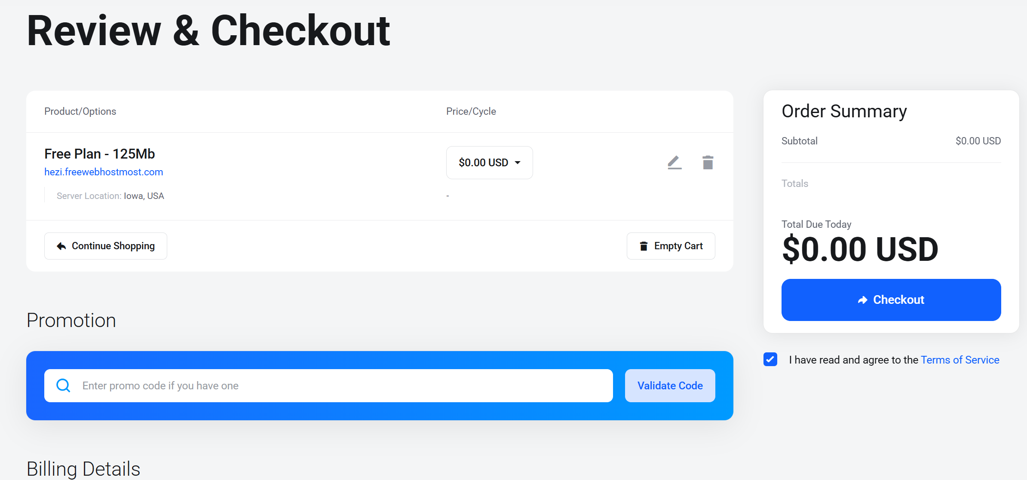
Task: Click the Validate Code button
Action: [670, 385]
